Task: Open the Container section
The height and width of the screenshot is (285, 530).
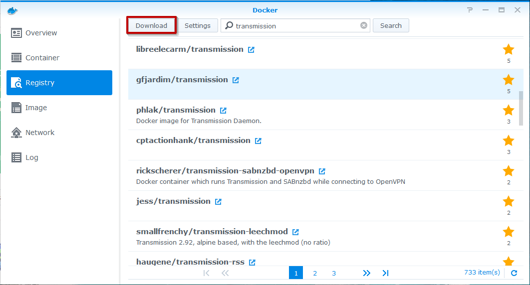Action: 59,58
